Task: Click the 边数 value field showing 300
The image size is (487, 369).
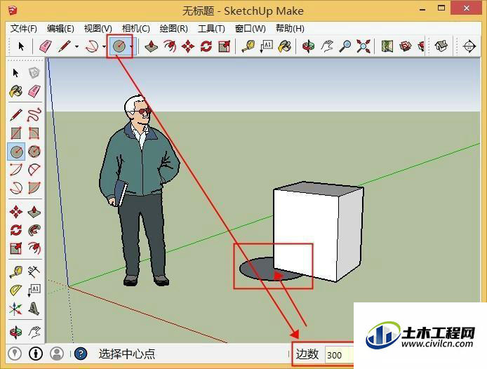Action: [339, 355]
